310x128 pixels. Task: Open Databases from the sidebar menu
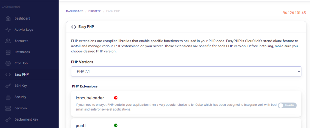[22, 52]
